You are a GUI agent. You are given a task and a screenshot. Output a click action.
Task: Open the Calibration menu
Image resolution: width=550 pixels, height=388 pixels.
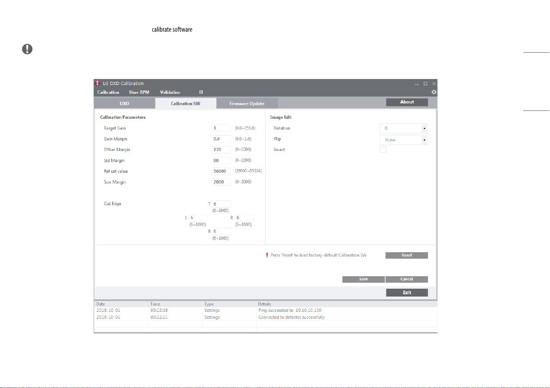108,92
